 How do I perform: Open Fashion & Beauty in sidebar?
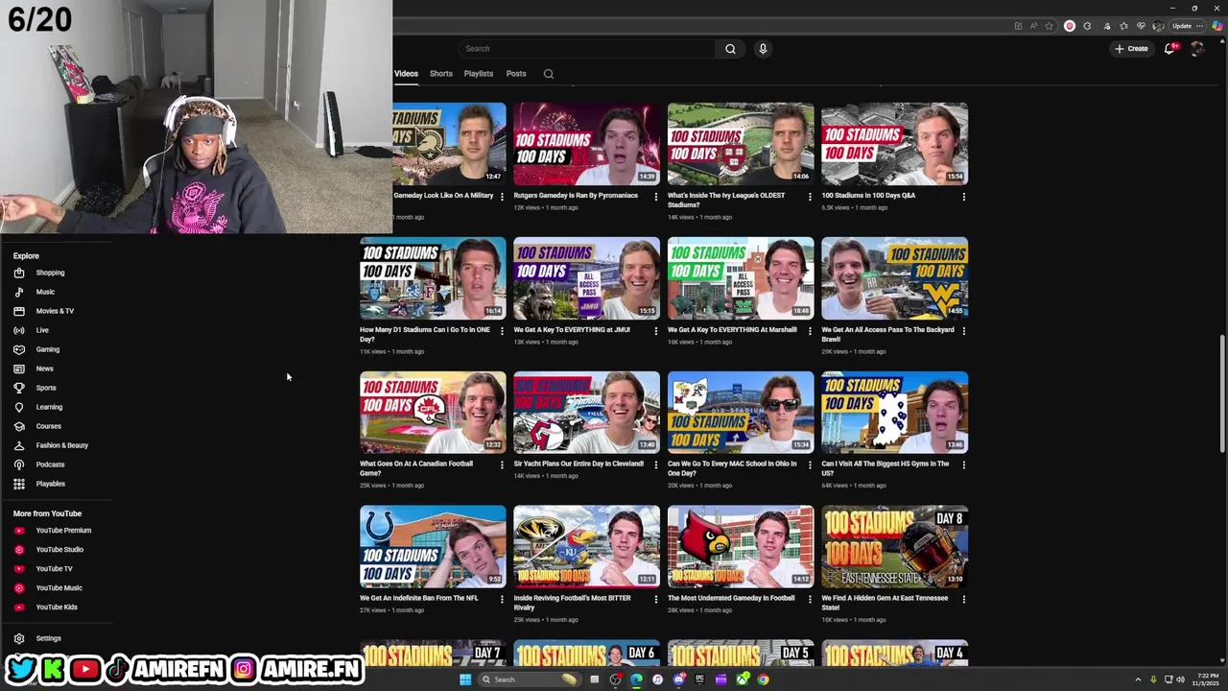point(61,445)
